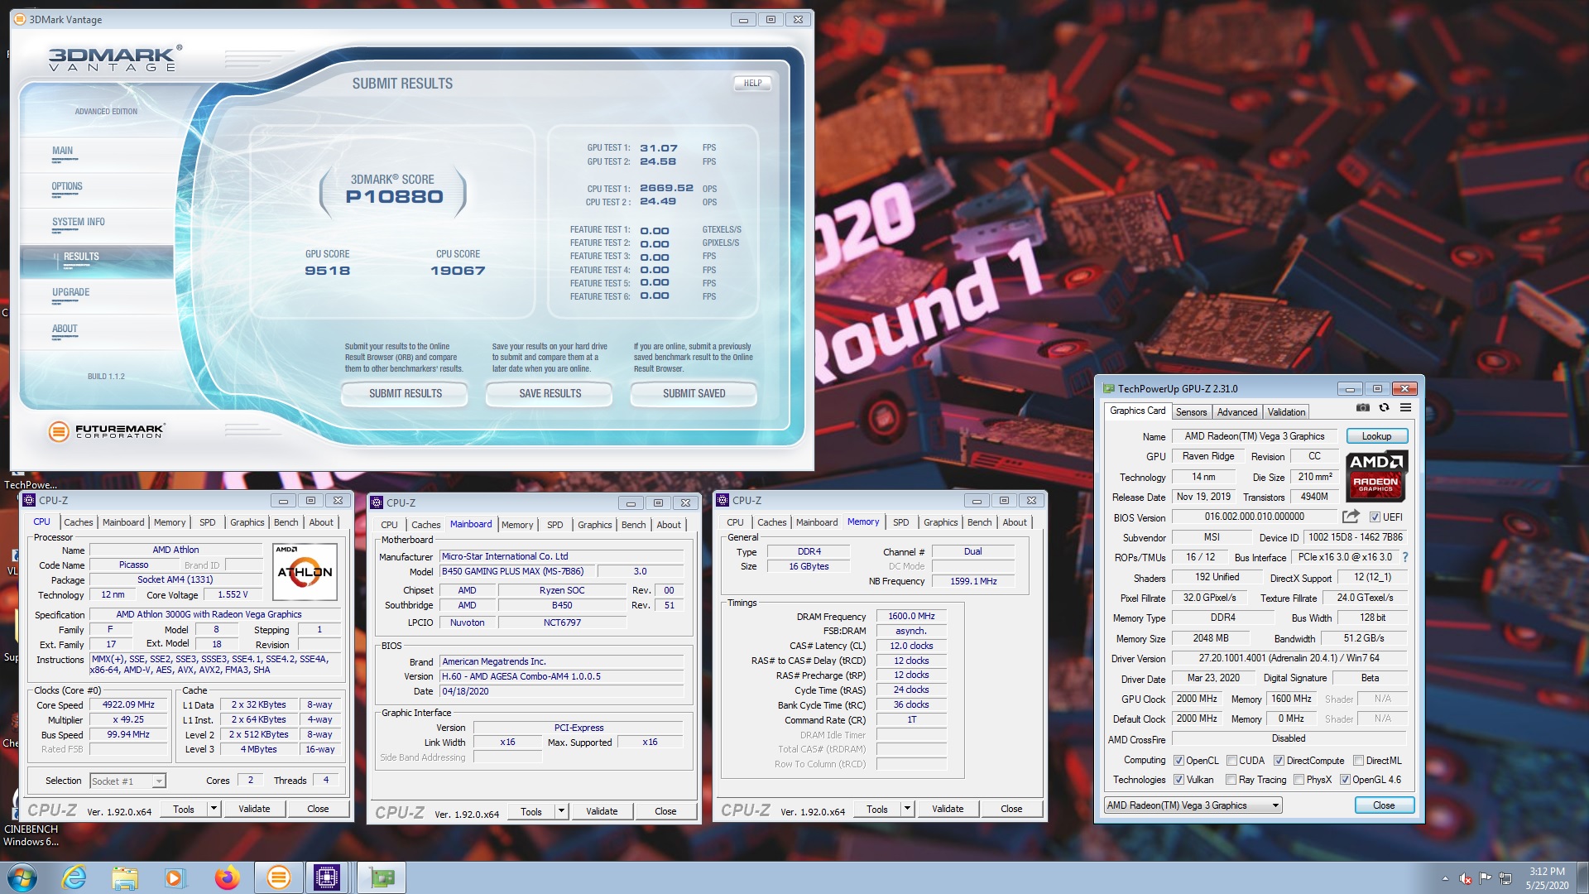Click the network tray icon

click(1505, 878)
